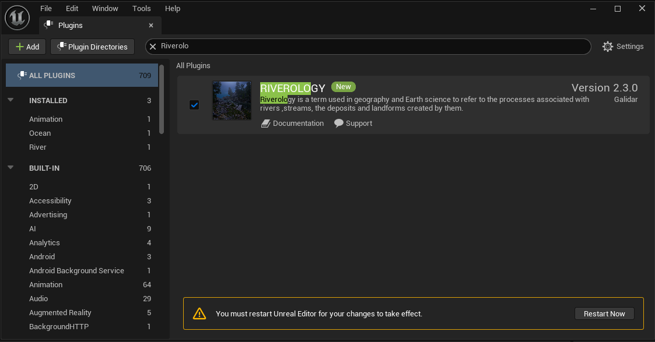Click the Riverology plugin thumbnail
The height and width of the screenshot is (342, 655).
point(232,101)
